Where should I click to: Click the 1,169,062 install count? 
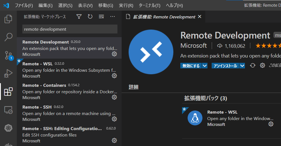click(231, 46)
